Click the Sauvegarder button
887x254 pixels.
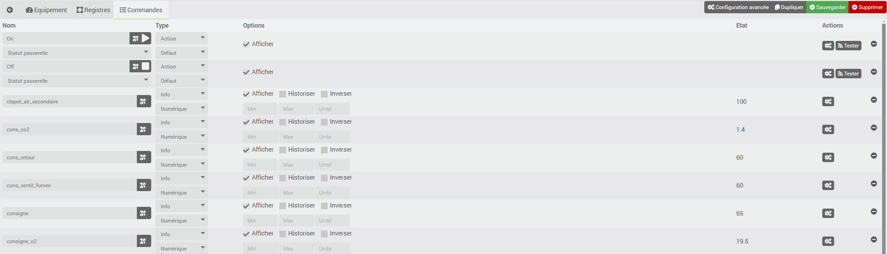827,7
